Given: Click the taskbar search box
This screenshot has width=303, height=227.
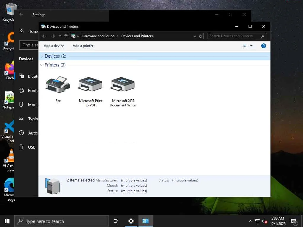Looking at the screenshot, I should click(x=62, y=221).
